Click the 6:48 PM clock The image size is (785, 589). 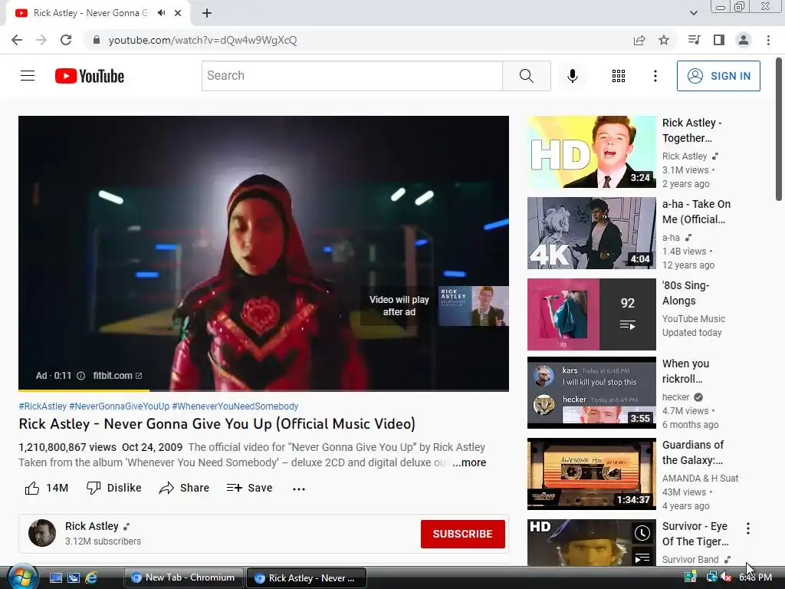[x=755, y=577]
